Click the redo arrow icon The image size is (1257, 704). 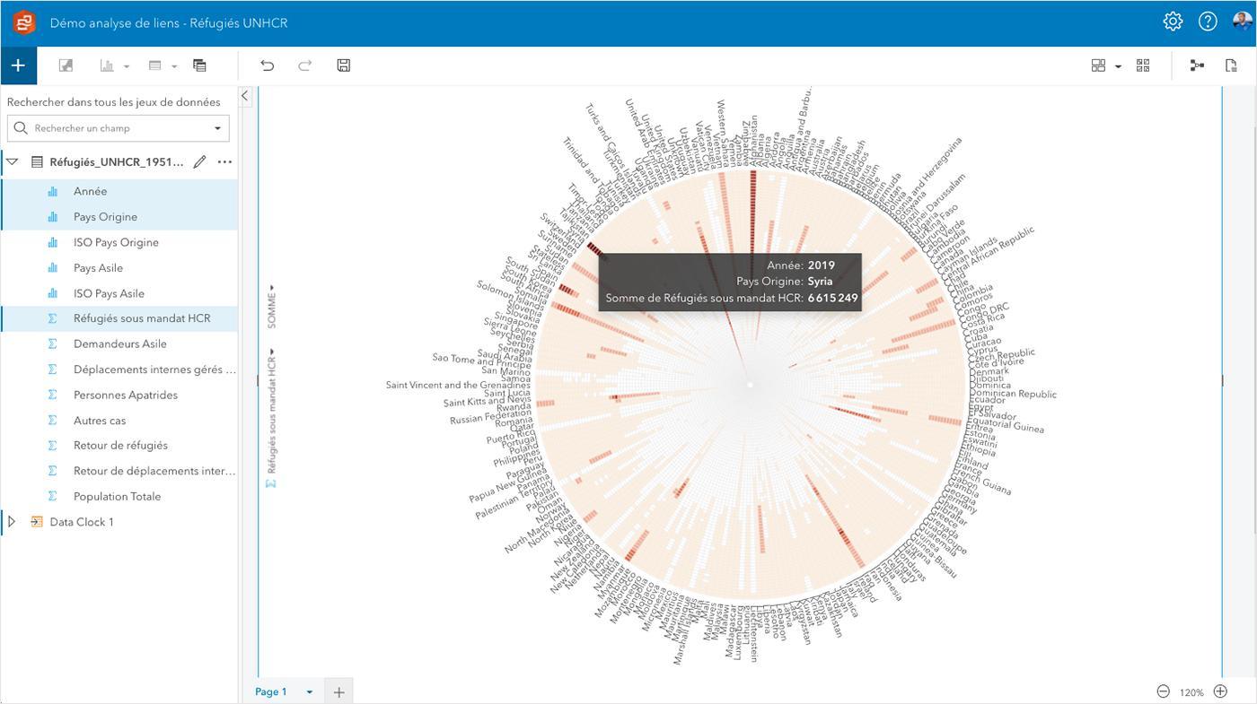[x=304, y=65]
